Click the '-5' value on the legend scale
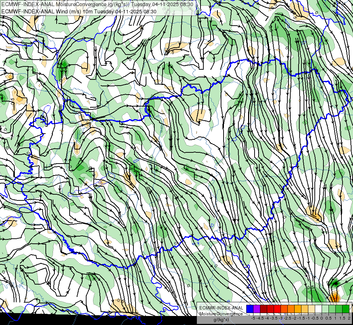Viewport: 353px width, 325px height. pos(253,318)
